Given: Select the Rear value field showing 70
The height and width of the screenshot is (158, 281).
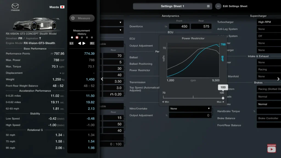Looking at the screenshot, I should point(113,56).
